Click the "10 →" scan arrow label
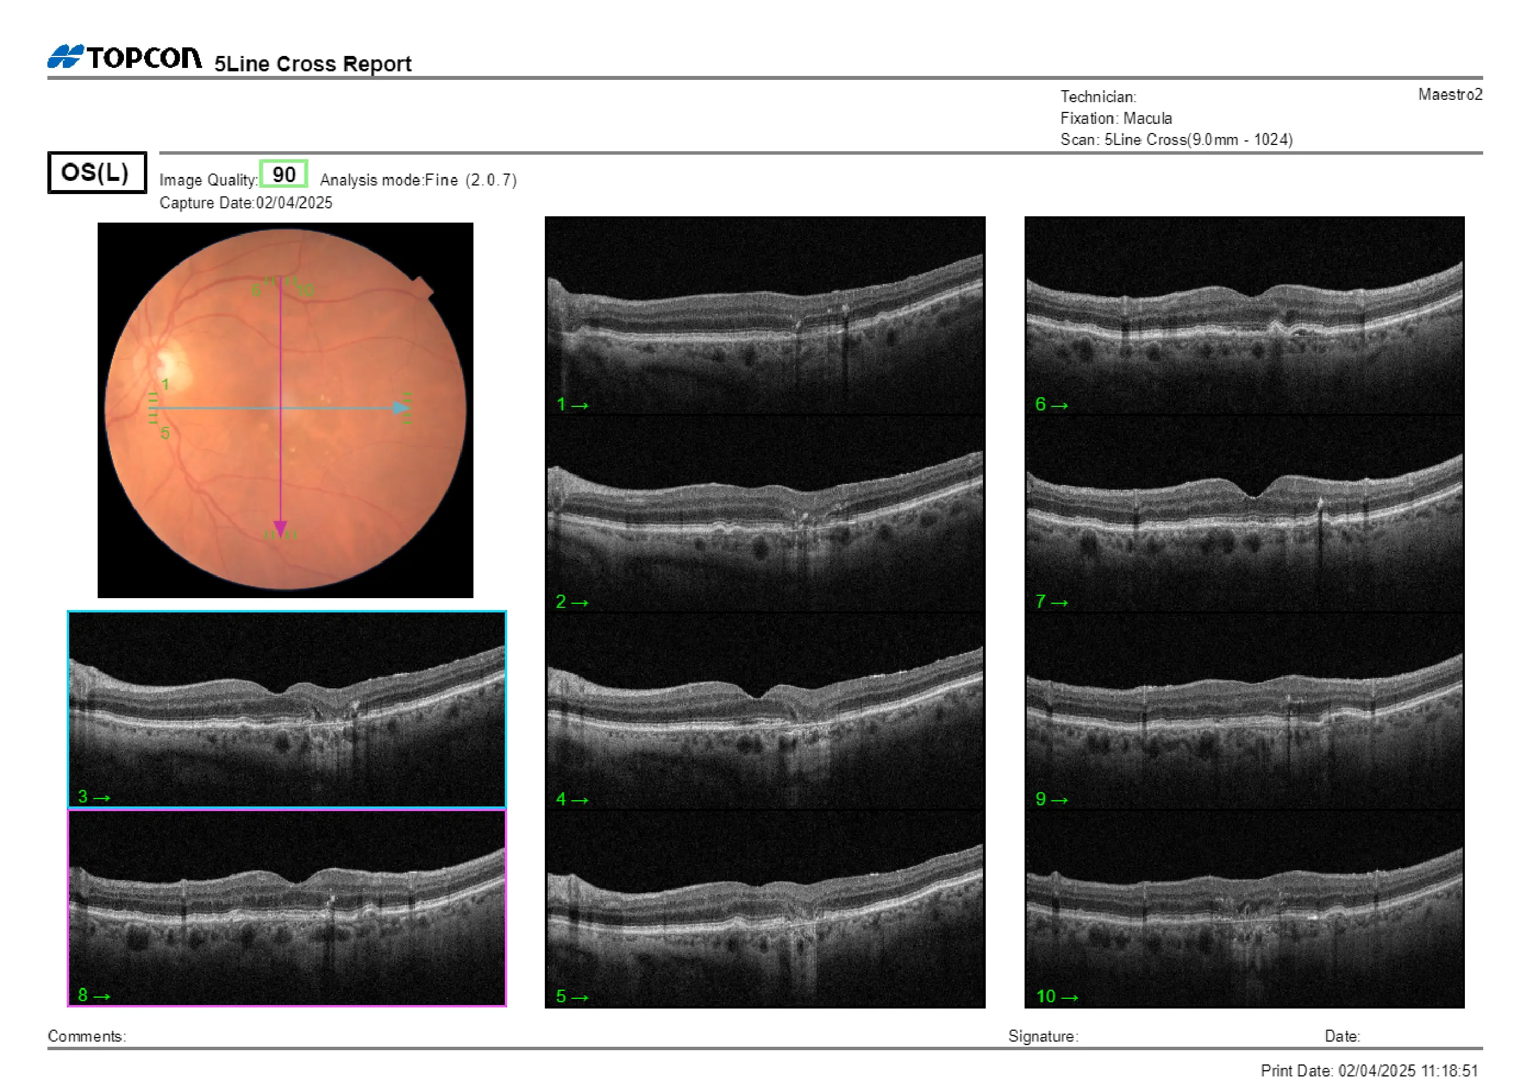 pos(1058,997)
